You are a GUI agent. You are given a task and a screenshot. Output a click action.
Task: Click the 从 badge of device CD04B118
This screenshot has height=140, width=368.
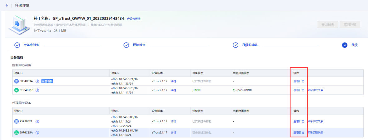point(17,90)
